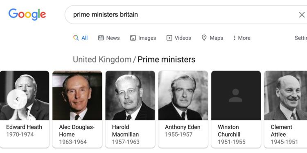The height and width of the screenshot is (153, 307).
Task: Click the Edward Heath name label
Action: tap(24, 127)
